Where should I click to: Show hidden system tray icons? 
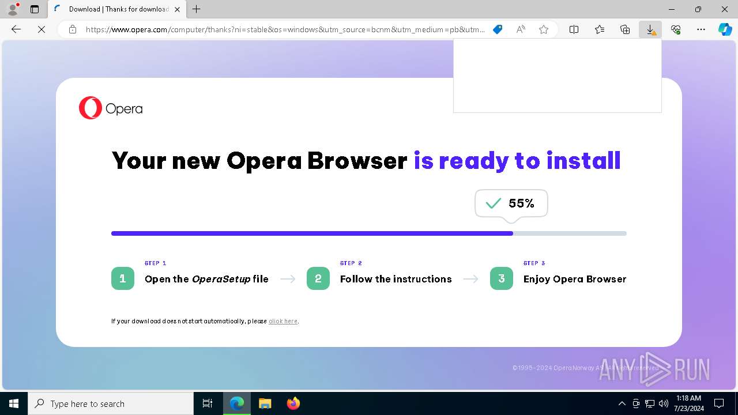coord(622,403)
